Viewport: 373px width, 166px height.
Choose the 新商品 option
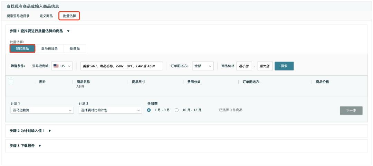pyautogui.click(x=75, y=48)
